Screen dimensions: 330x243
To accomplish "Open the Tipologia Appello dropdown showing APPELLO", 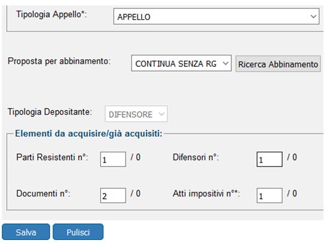I will click(x=216, y=16).
